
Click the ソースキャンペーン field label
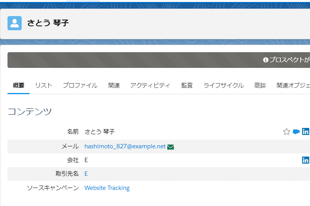point(53,188)
